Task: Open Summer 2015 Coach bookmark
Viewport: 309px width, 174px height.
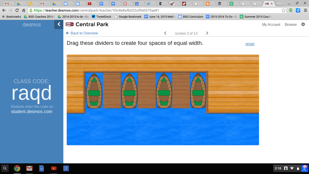Action: 255,16
